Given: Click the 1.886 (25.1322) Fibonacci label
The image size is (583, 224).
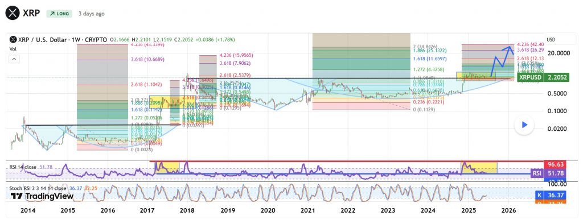Looking at the screenshot, I should [430, 50].
